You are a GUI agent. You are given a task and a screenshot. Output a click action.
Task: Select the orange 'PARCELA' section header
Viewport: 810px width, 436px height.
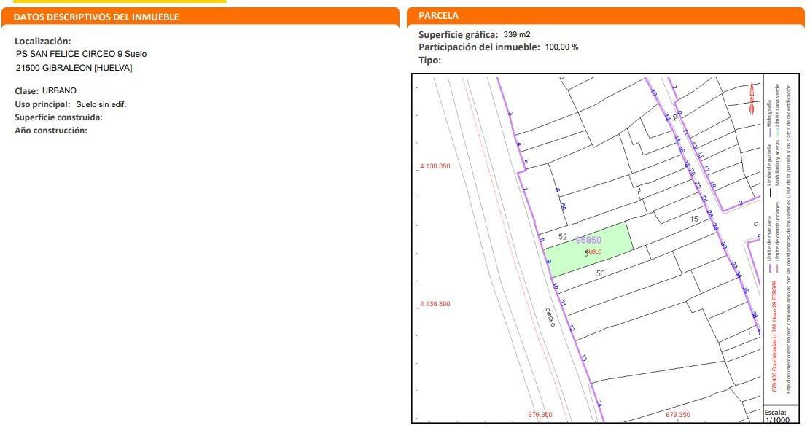[439, 15]
